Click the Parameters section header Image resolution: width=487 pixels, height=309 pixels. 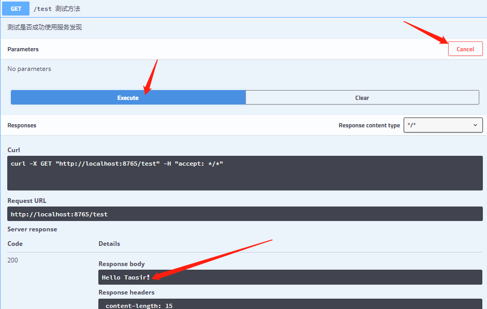(x=22, y=49)
